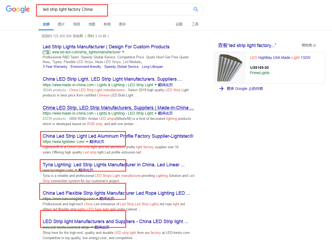
Task: Click the 查看 led strip light factory heading
Action: coord(247,45)
